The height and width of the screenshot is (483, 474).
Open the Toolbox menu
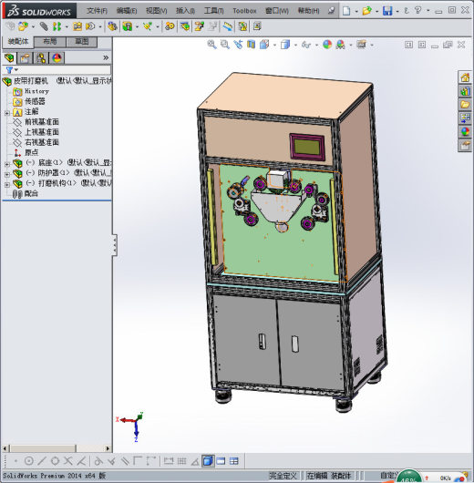click(x=244, y=11)
